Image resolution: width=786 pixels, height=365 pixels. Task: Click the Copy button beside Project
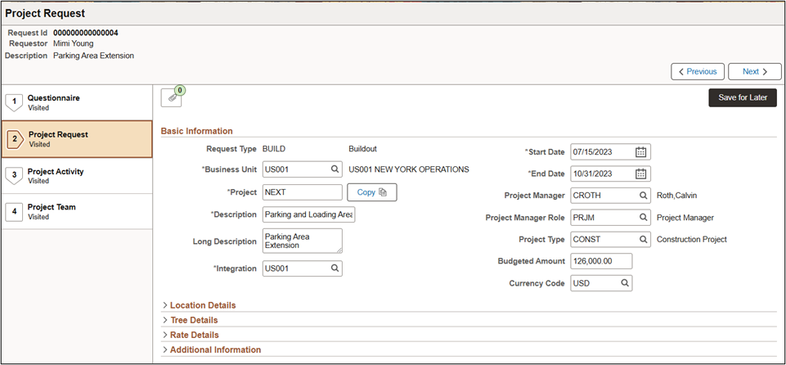click(372, 192)
